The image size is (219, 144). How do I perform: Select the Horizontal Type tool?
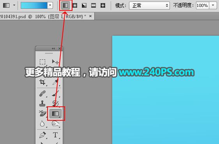(55, 135)
